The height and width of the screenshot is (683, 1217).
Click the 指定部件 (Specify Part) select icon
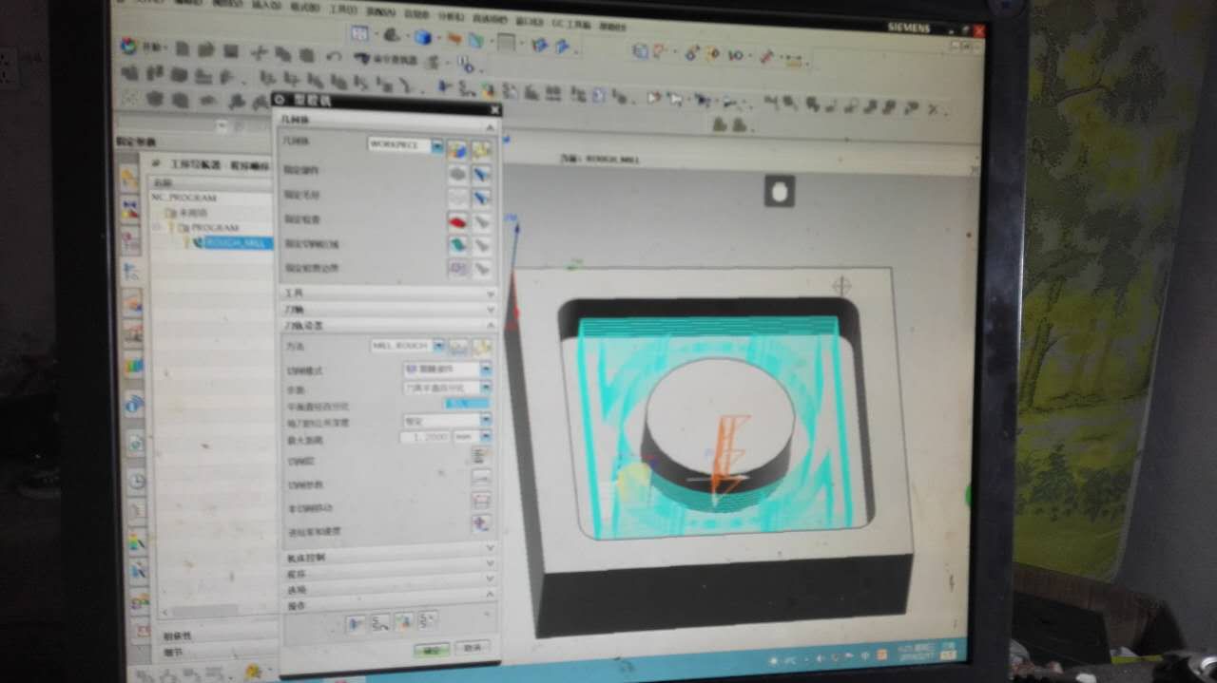click(458, 173)
